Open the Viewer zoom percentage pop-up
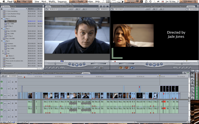199x124 pixels. (71, 9)
